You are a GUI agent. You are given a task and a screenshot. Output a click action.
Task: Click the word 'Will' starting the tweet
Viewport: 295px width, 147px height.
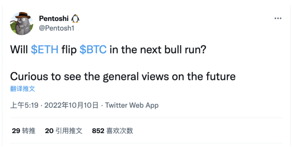[19, 50]
